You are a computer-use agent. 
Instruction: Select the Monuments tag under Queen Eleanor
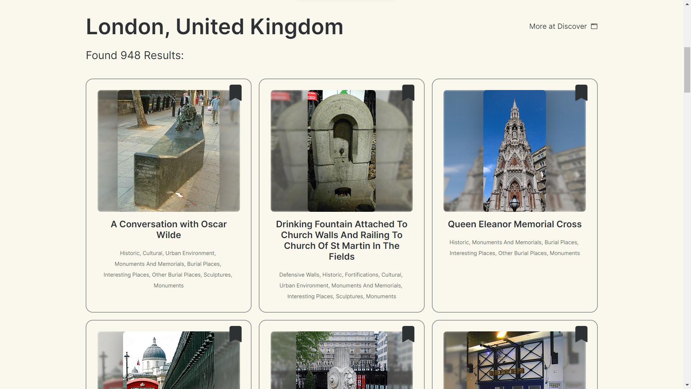(564, 253)
